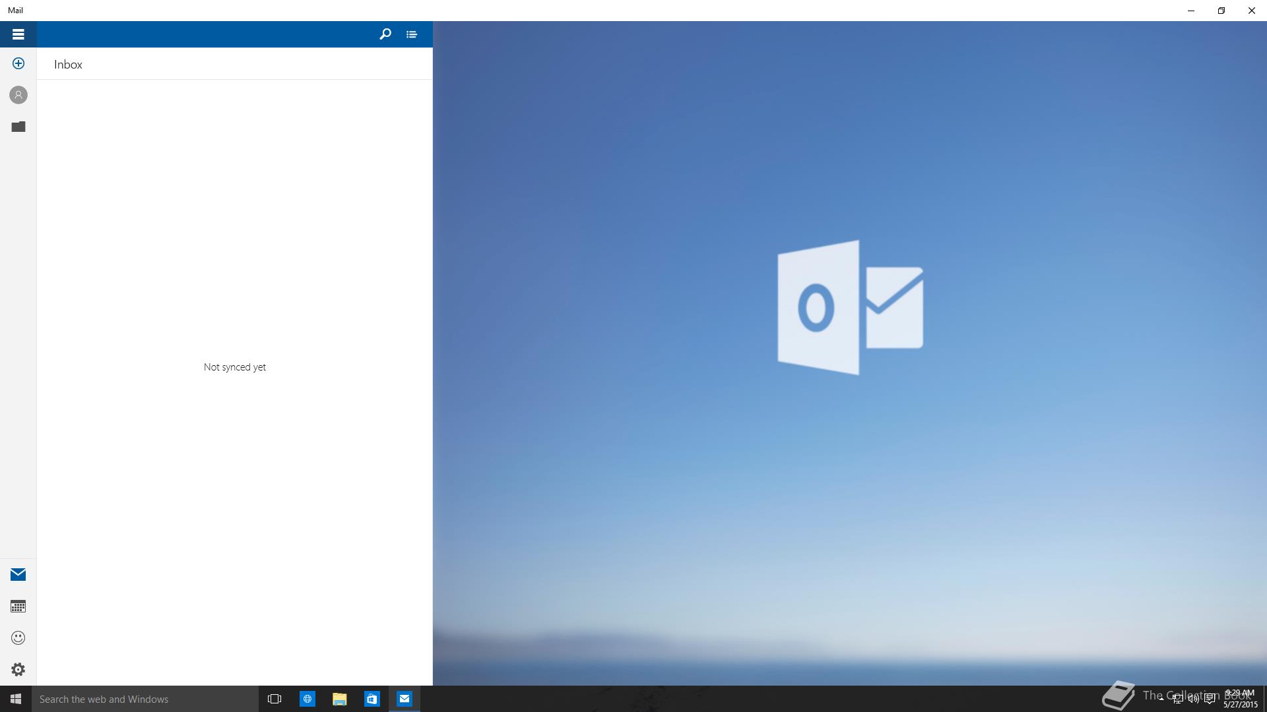Open the taskbar clock and date

1240,699
